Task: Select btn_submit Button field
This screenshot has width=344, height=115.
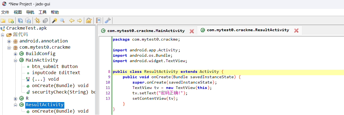Action: click(55, 66)
